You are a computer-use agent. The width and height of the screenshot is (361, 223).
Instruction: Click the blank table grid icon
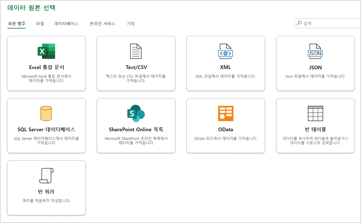pos(316,113)
